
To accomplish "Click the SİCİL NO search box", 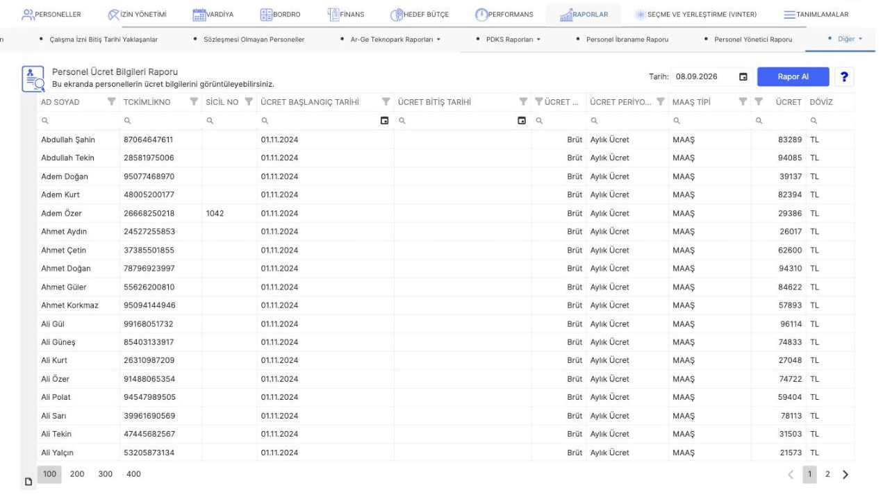I will pos(229,121).
